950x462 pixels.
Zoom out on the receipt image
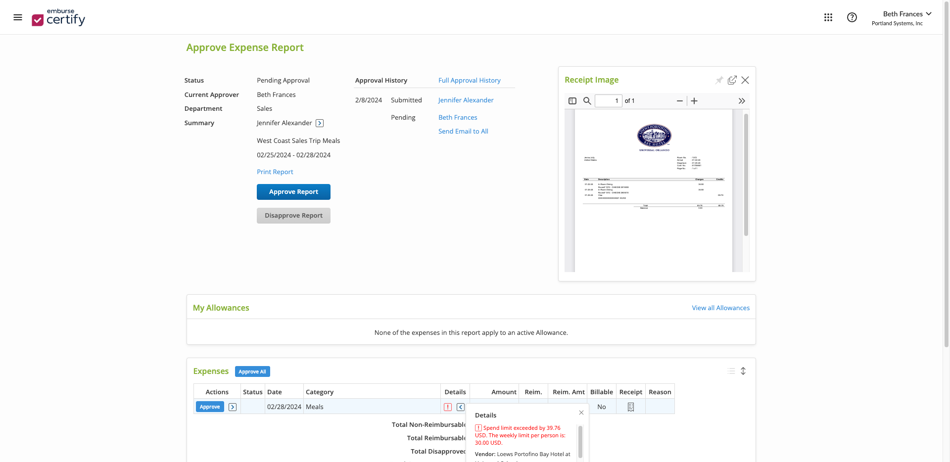pos(679,100)
